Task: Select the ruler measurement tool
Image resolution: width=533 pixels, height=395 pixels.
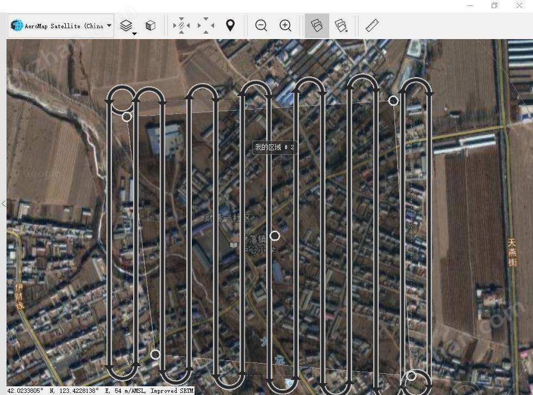Action: pyautogui.click(x=372, y=26)
